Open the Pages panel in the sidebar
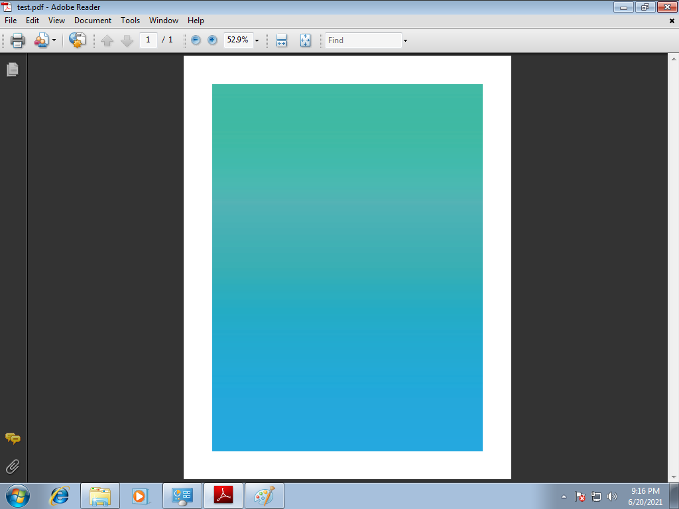679x509 pixels. pos(12,69)
